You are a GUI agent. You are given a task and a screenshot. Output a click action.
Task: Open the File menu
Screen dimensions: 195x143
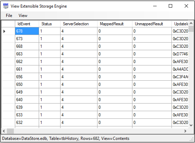pos(9,16)
